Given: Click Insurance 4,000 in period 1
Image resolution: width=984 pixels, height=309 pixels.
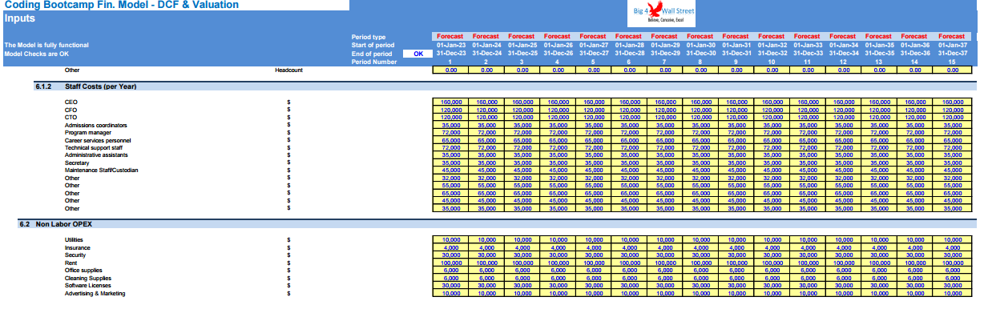Looking at the screenshot, I should click(x=450, y=248).
